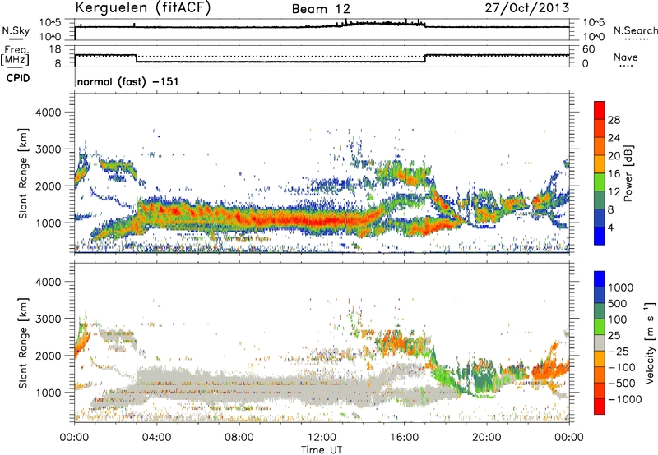Image resolution: width=658 pixels, height=455 pixels.
Task: Click the "CPID" row label
Action: (x=18, y=78)
